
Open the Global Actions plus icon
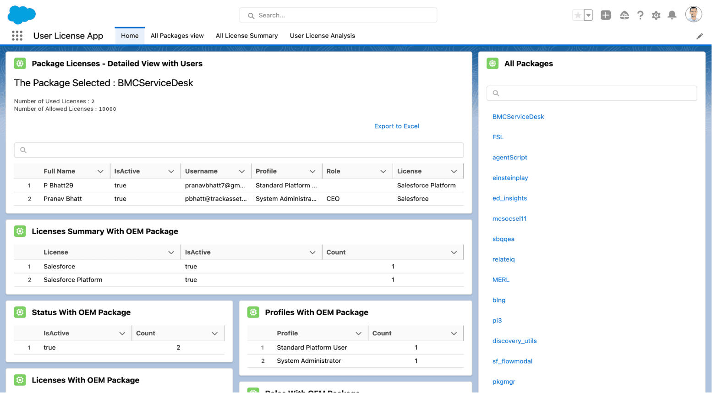(606, 15)
